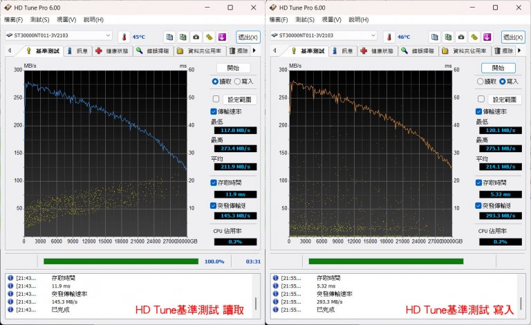Viewport: 531px width, 325px height.
Task: Switch to 基準測試 tab in left window
Action: [x=44, y=50]
